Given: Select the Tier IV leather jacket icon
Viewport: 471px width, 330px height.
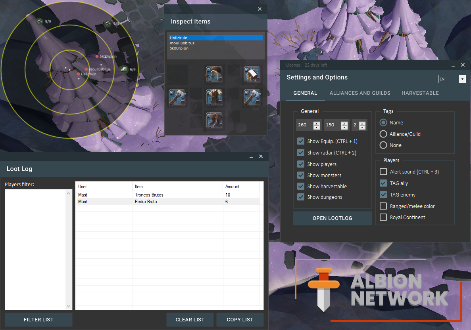Looking at the screenshot, I should coord(213,97).
